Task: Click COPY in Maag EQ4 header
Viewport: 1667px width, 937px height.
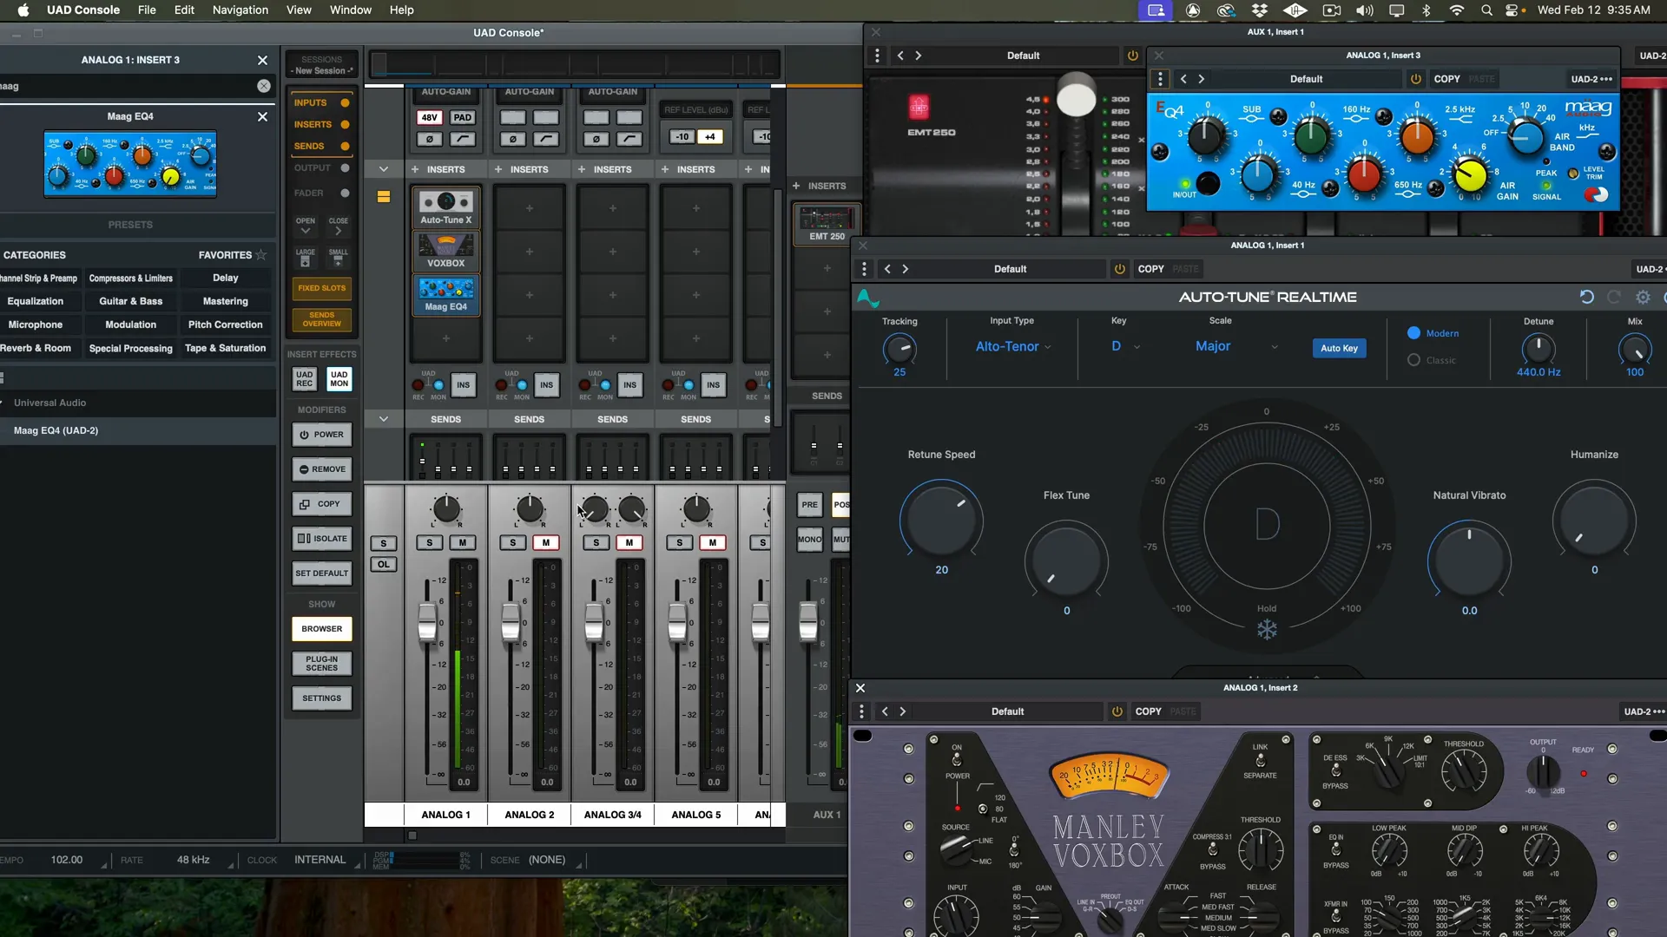Action: (1446, 79)
